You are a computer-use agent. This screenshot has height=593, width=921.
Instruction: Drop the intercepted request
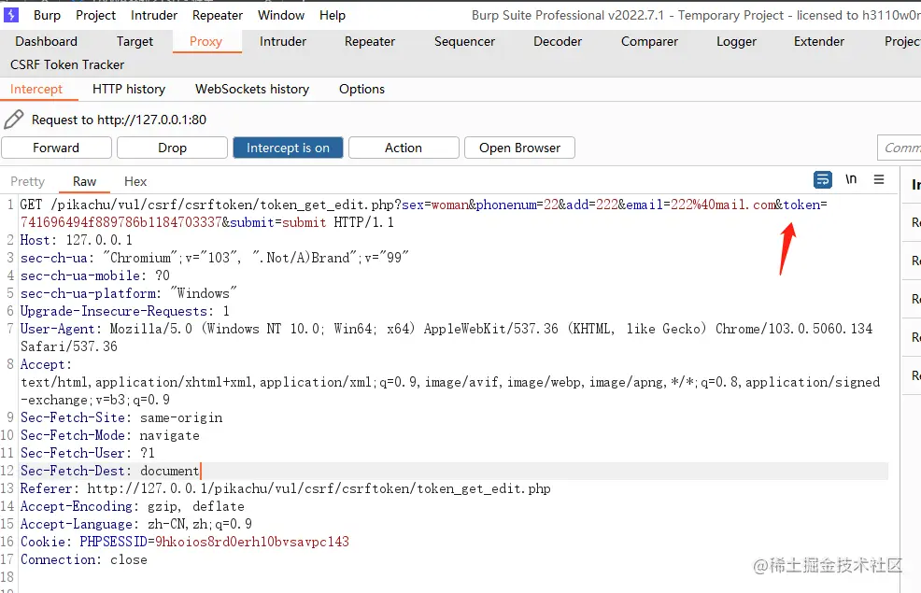pos(172,148)
